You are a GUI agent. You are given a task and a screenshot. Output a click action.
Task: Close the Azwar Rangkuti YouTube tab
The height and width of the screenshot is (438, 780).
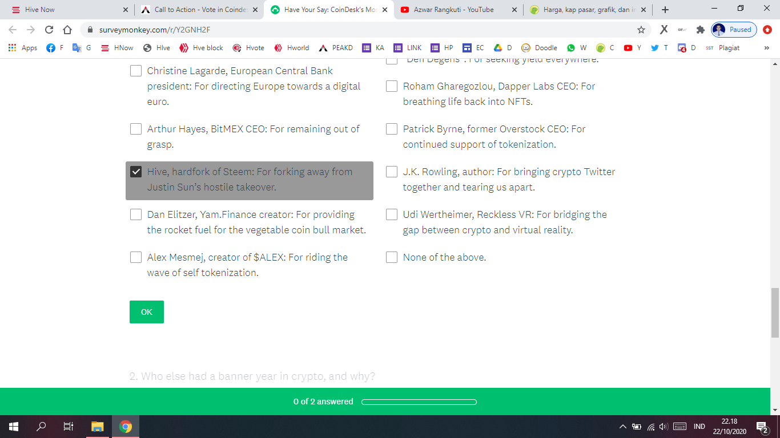(514, 10)
